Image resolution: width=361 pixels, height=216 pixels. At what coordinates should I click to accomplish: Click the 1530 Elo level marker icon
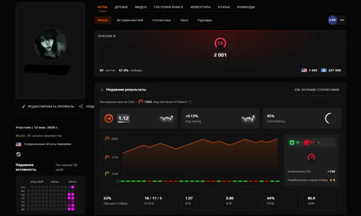pos(107,174)
